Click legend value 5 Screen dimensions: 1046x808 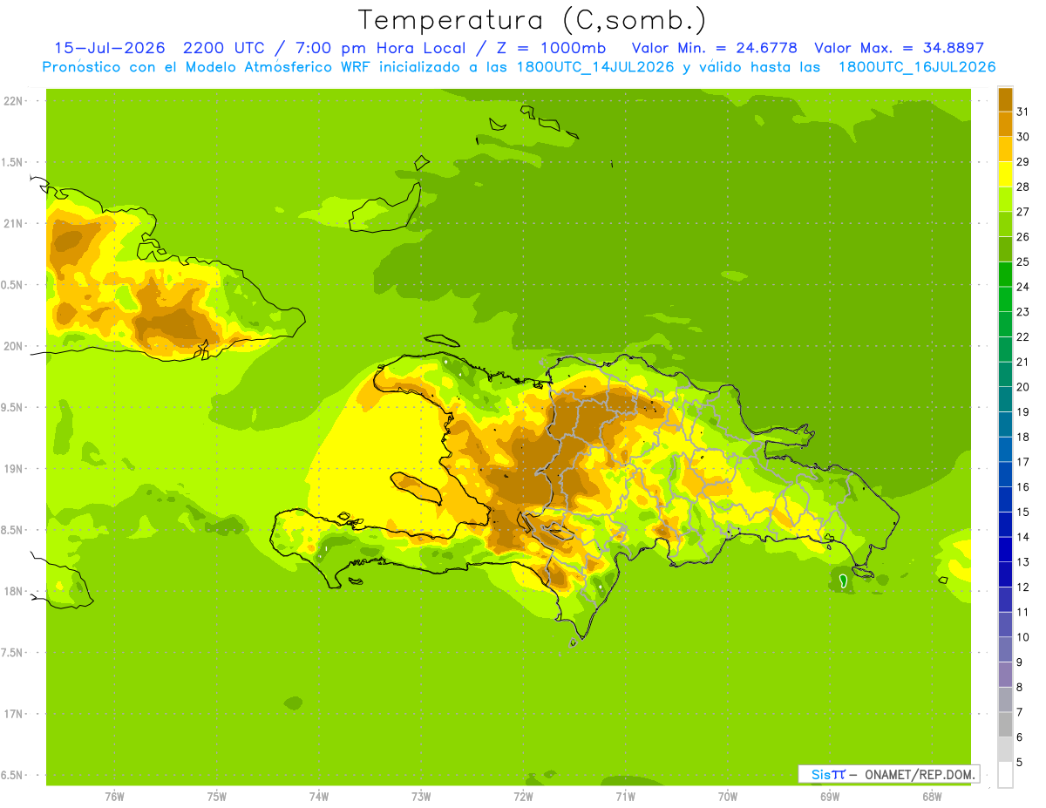(x=1020, y=763)
